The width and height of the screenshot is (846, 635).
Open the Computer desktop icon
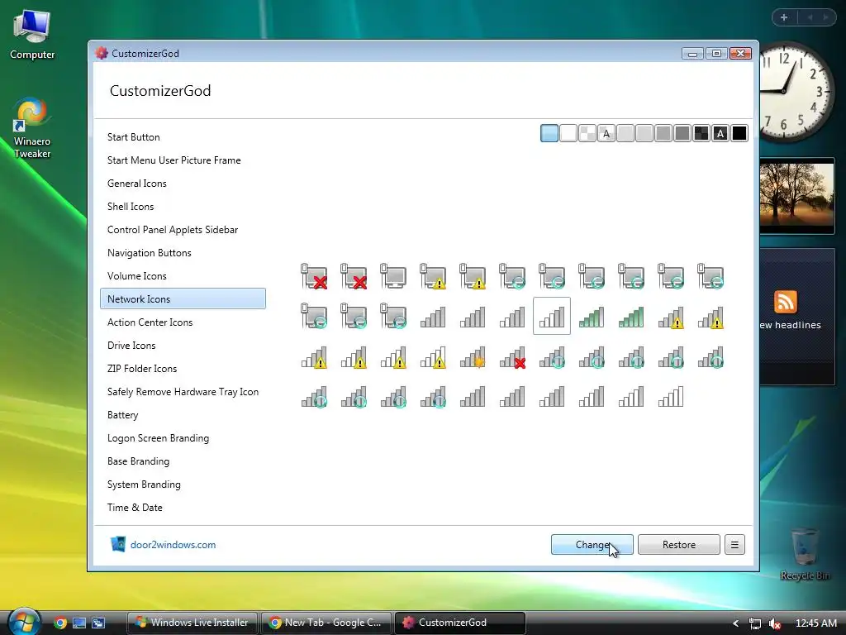32,35
